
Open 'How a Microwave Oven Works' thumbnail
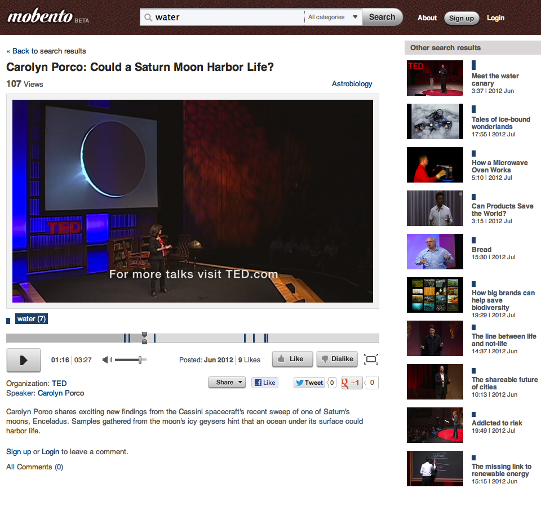(x=434, y=165)
